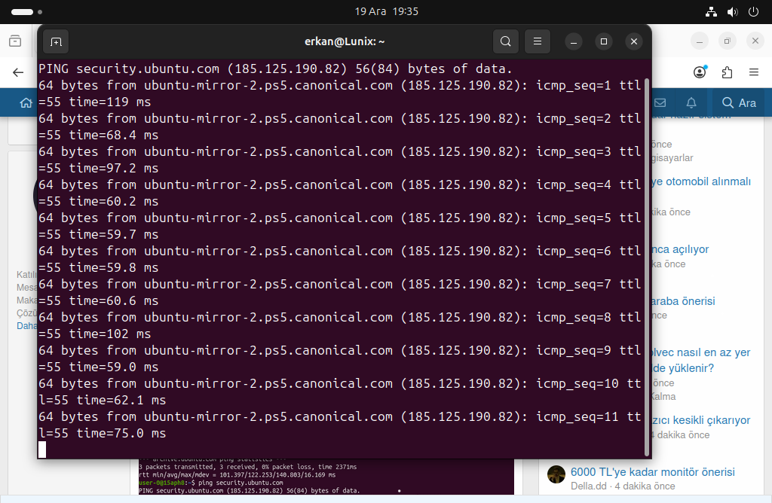Screen dimensions: 772x503
Task: Open the browser extensions puzzle icon
Action: [727, 73]
